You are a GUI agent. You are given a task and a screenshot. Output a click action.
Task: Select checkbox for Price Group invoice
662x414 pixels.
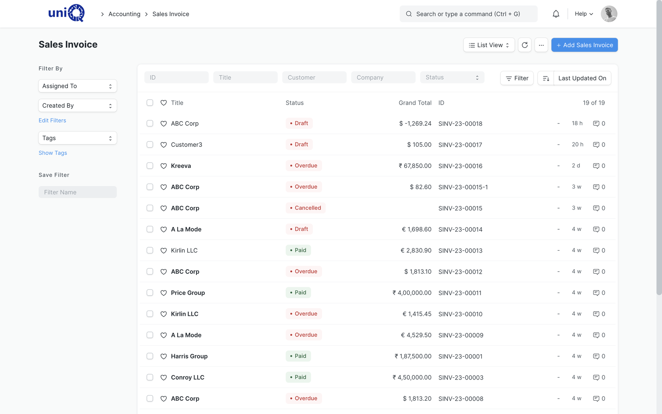coord(150,292)
